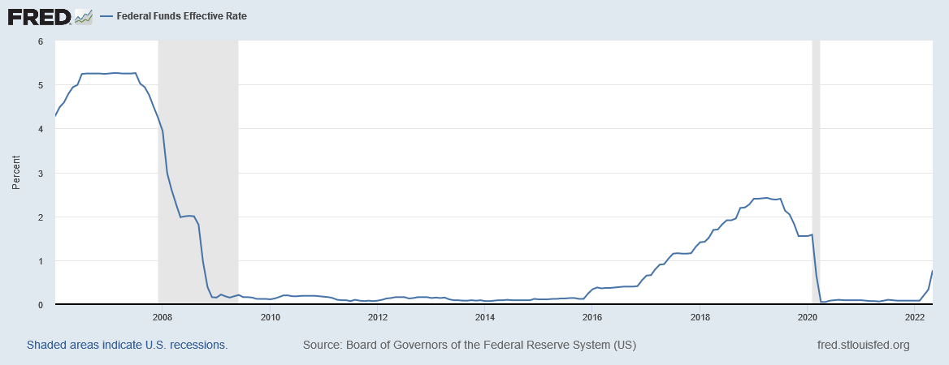Click the 2022 x-axis year label
This screenshot has width=949, height=365.
pyautogui.click(x=916, y=316)
